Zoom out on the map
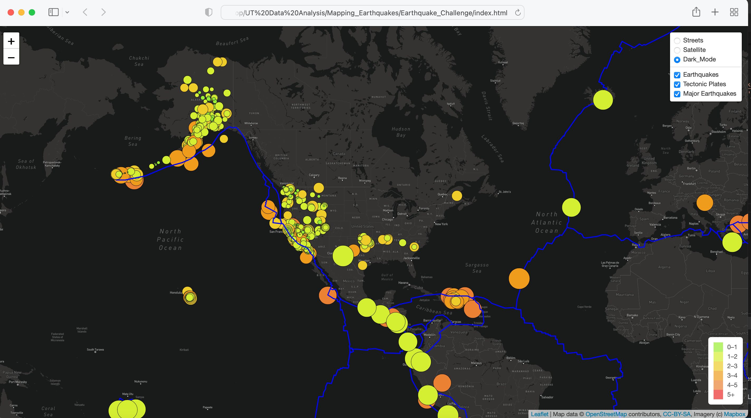Viewport: 751px width, 418px height. tap(11, 58)
